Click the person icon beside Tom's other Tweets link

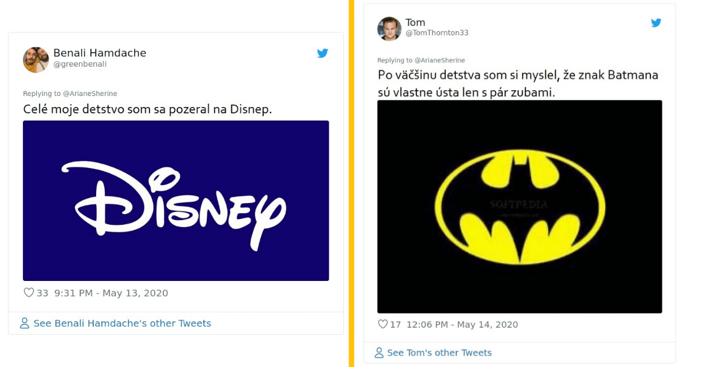coord(379,353)
